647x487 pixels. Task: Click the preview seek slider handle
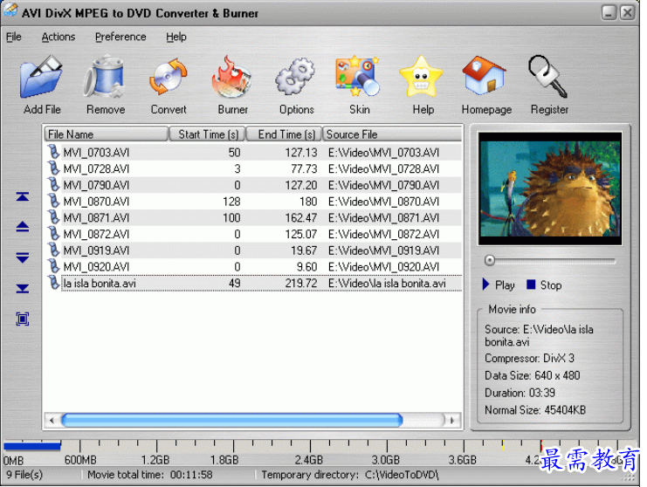pyautogui.click(x=489, y=260)
